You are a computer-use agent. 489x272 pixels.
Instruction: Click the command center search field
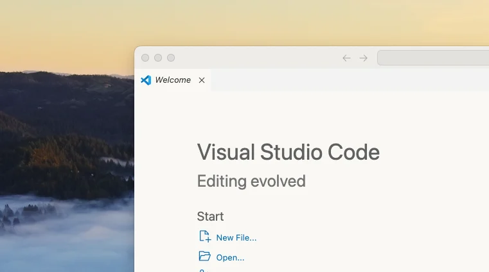(433, 58)
